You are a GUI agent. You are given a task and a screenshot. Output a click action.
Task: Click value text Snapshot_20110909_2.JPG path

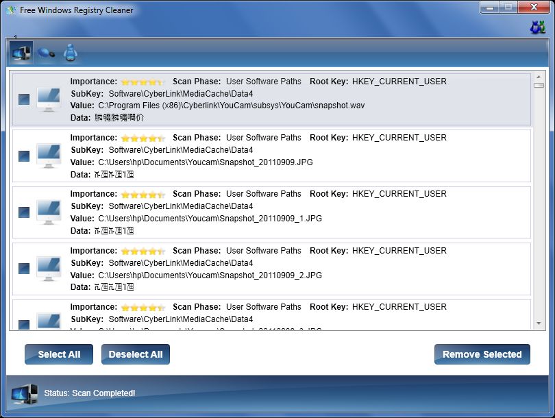tap(210, 275)
